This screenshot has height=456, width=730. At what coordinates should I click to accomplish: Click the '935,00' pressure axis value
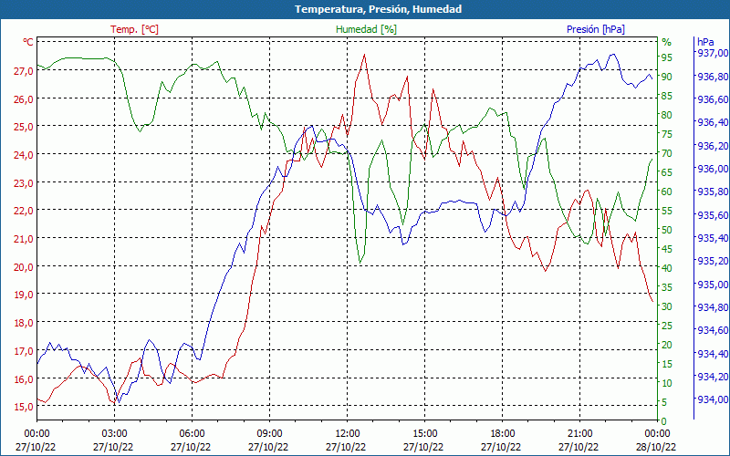point(713,285)
